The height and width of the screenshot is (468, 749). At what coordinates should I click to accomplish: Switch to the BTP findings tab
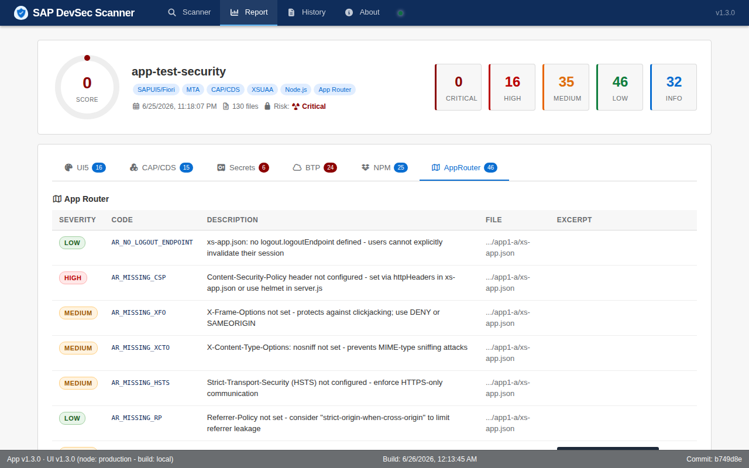point(315,167)
